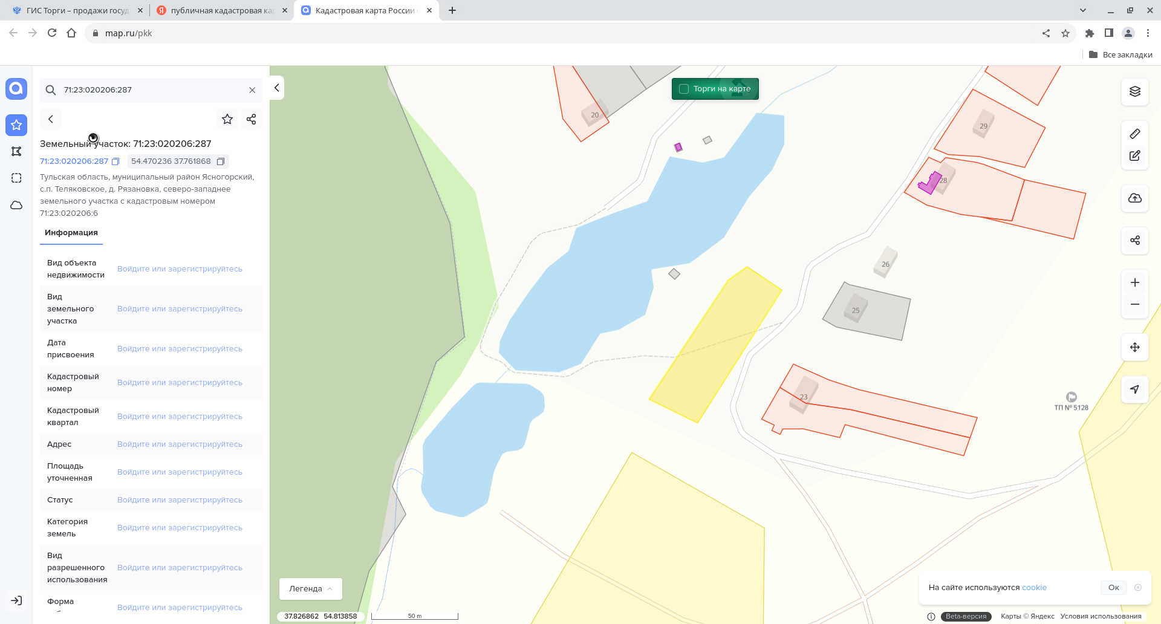Switch to the ГИС Торги browser tab
1161x624 pixels.
[77, 10]
